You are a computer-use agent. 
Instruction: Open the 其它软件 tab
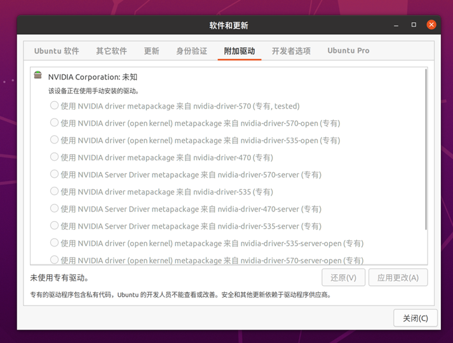click(x=112, y=51)
